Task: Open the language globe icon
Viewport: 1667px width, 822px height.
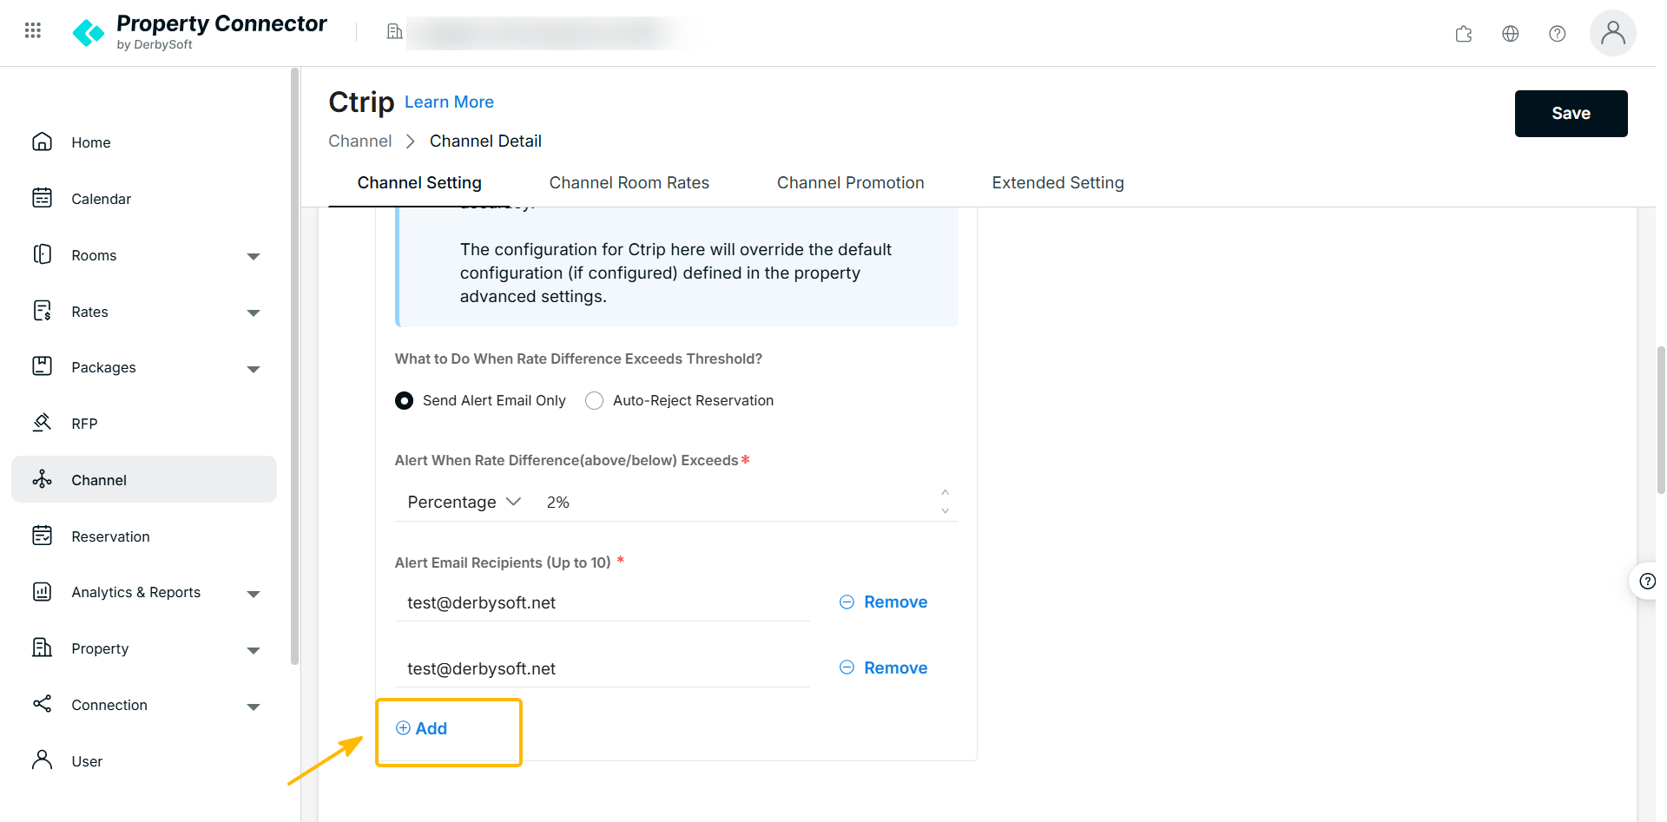Action: coord(1511,34)
